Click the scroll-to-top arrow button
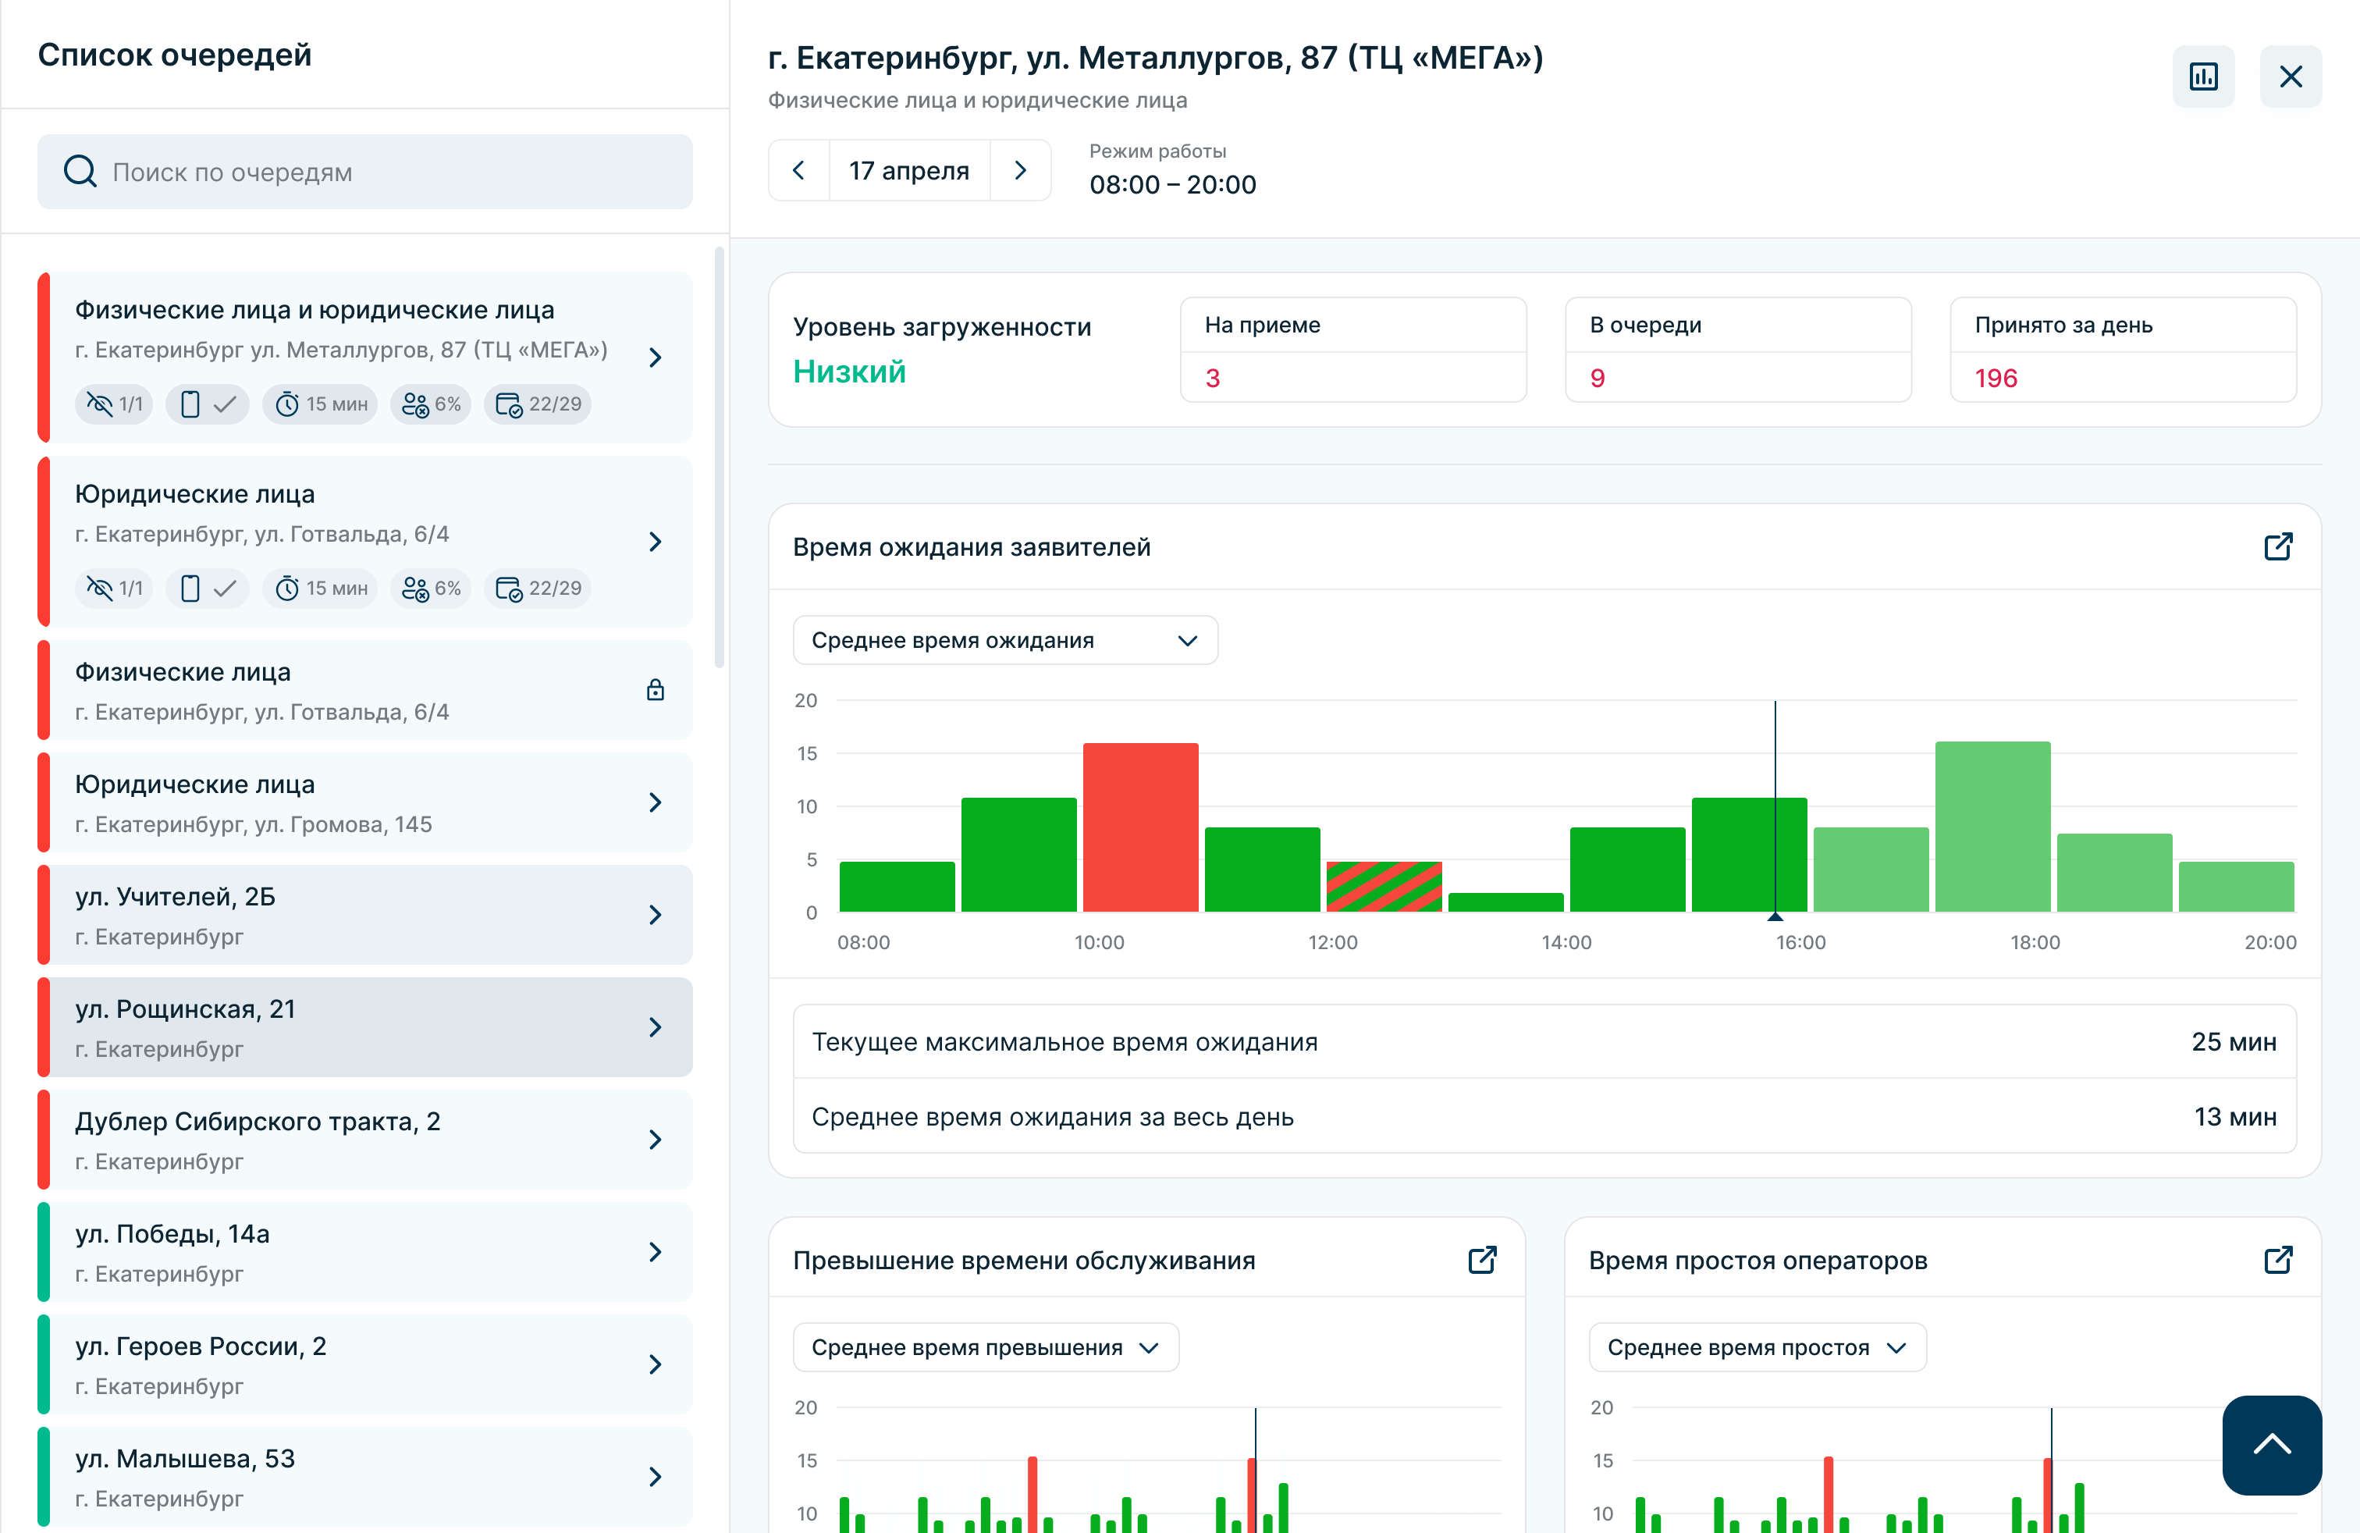Screen dimensions: 2360x1533 [x=2271, y=1444]
